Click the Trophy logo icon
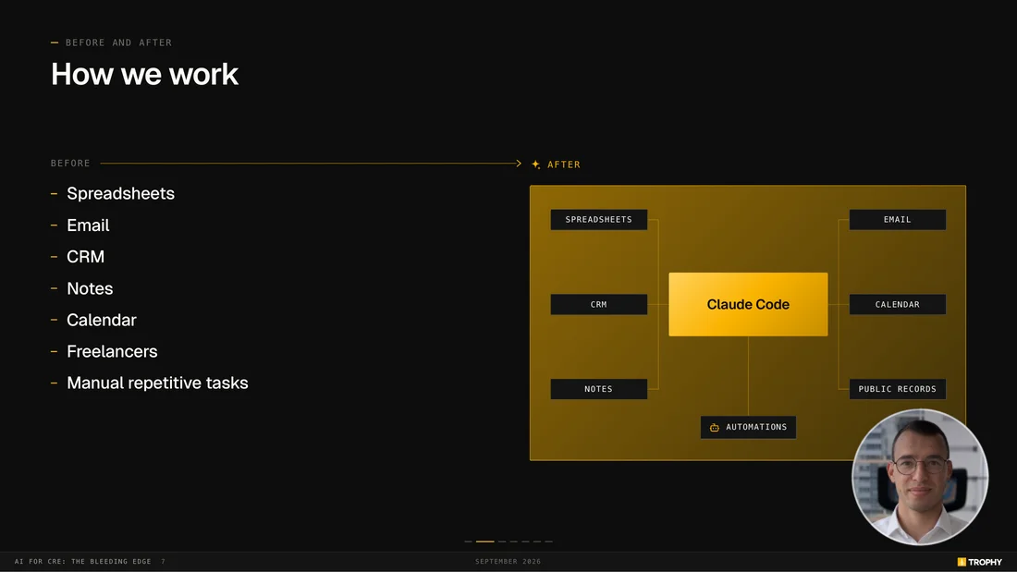 (962, 562)
